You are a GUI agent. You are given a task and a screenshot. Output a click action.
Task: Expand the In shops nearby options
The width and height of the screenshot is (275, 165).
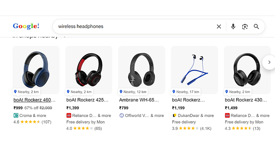click(x=65, y=36)
